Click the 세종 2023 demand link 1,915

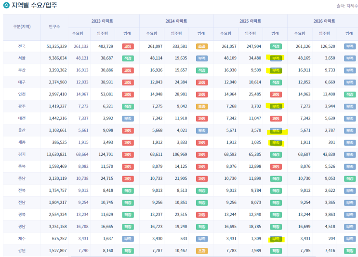click(x=83, y=143)
